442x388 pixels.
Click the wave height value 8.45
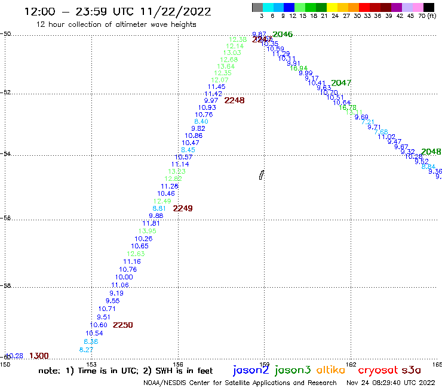(x=188, y=150)
